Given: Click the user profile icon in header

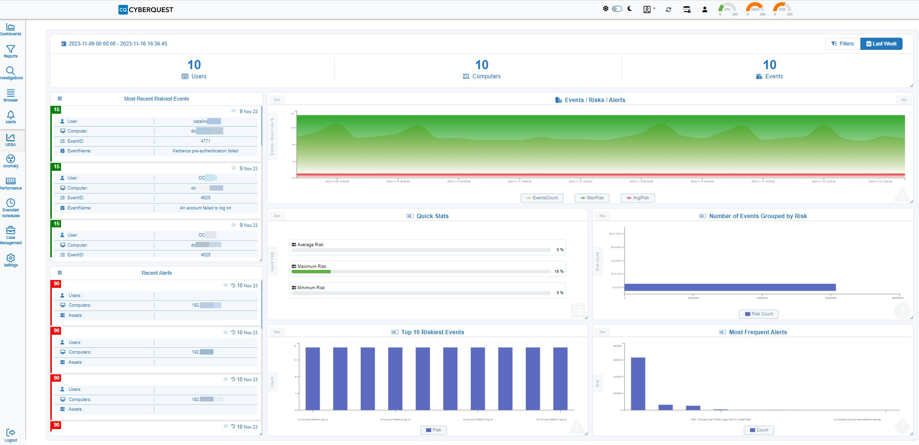Looking at the screenshot, I should tap(705, 9).
